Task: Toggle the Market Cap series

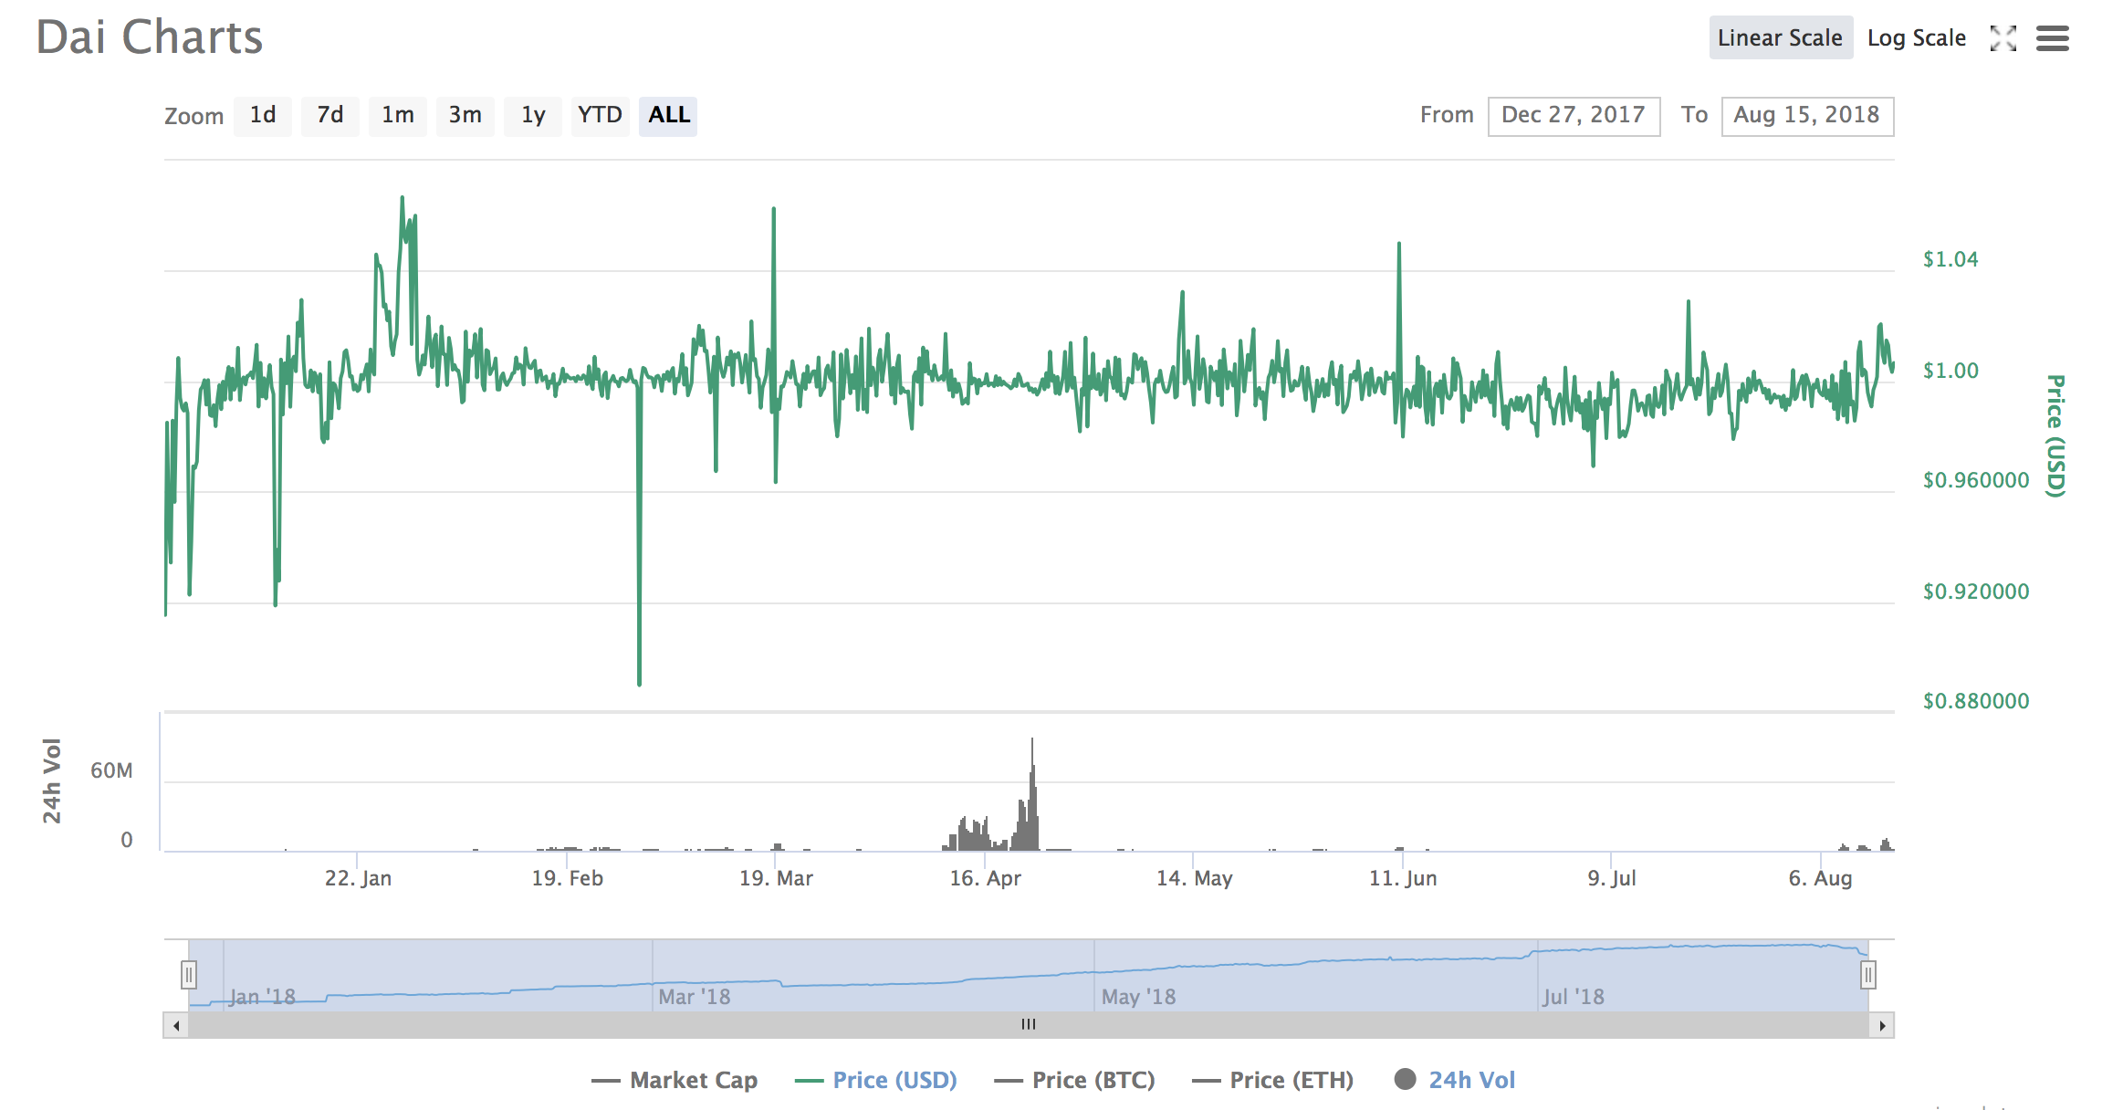Action: coord(675,1080)
